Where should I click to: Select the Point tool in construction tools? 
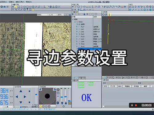73,7
